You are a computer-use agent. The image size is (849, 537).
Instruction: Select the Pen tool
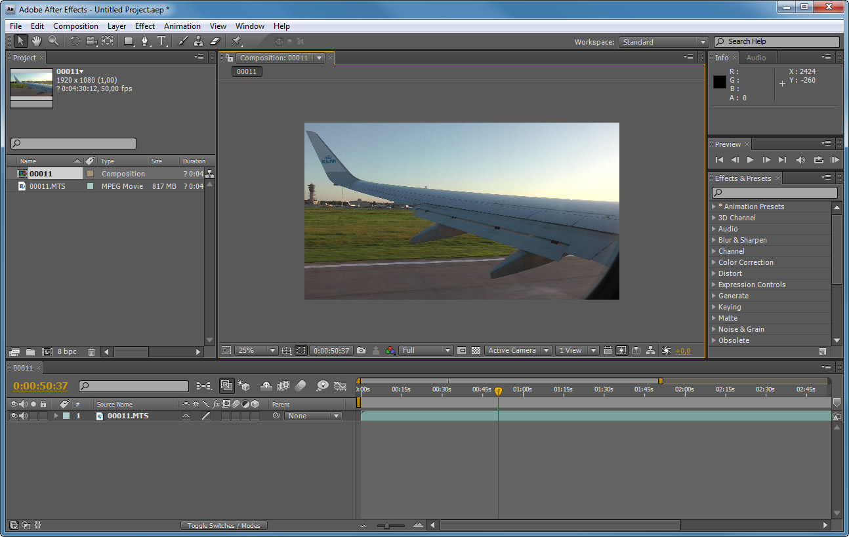click(145, 41)
